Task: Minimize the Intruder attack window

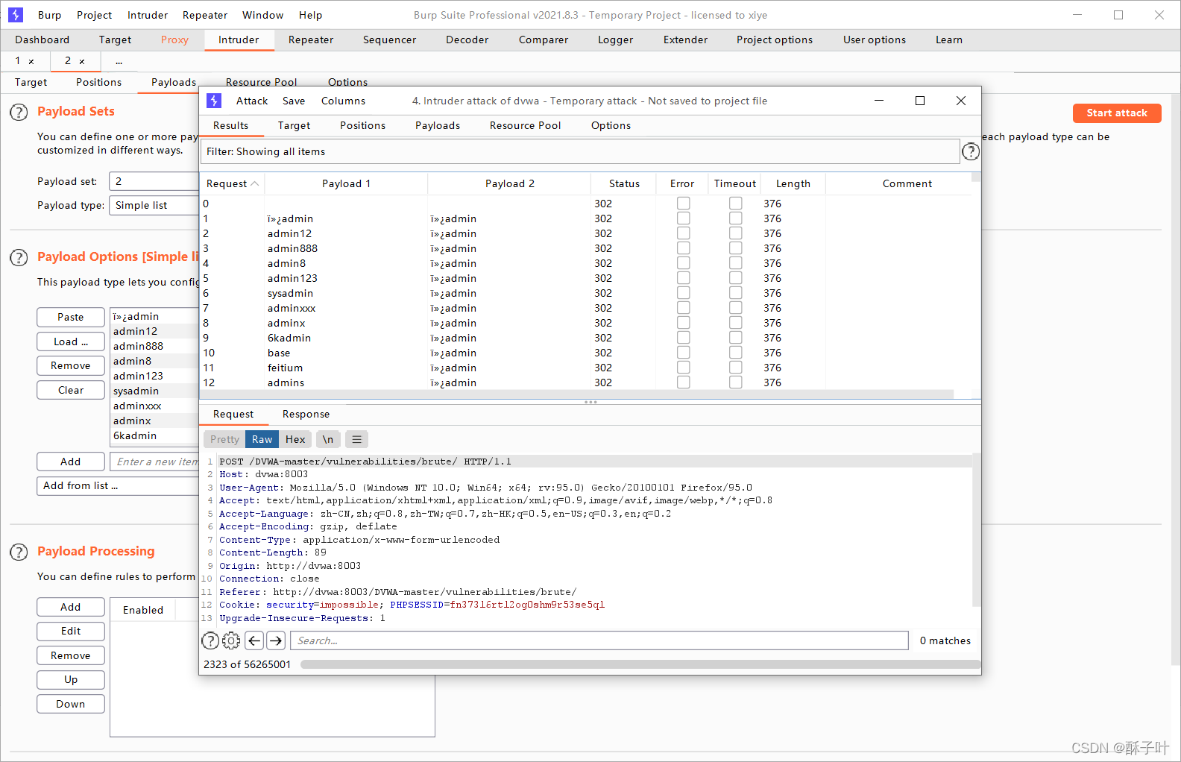Action: coord(879,101)
